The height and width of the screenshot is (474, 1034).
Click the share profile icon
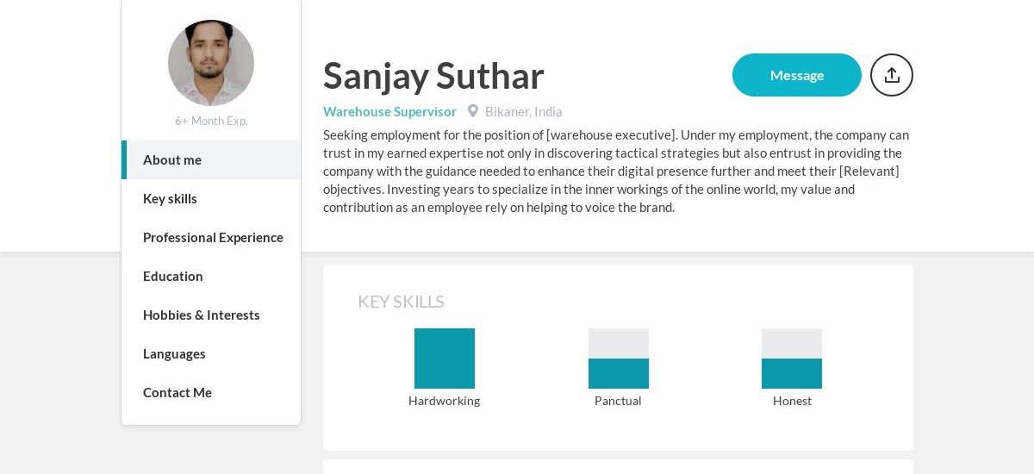(x=892, y=75)
